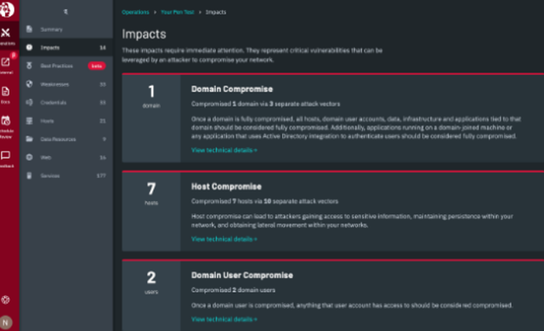Go to Weaknesses in the sidebar

(54, 84)
